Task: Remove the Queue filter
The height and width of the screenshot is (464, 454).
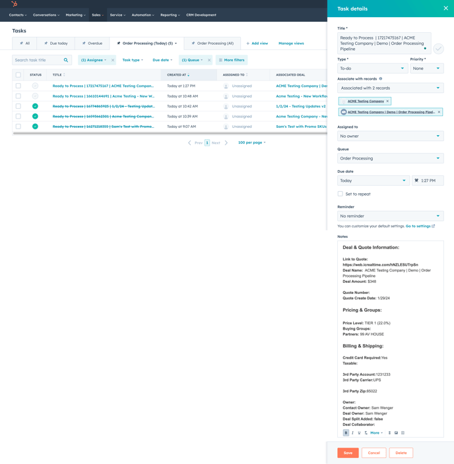Action: [x=209, y=60]
